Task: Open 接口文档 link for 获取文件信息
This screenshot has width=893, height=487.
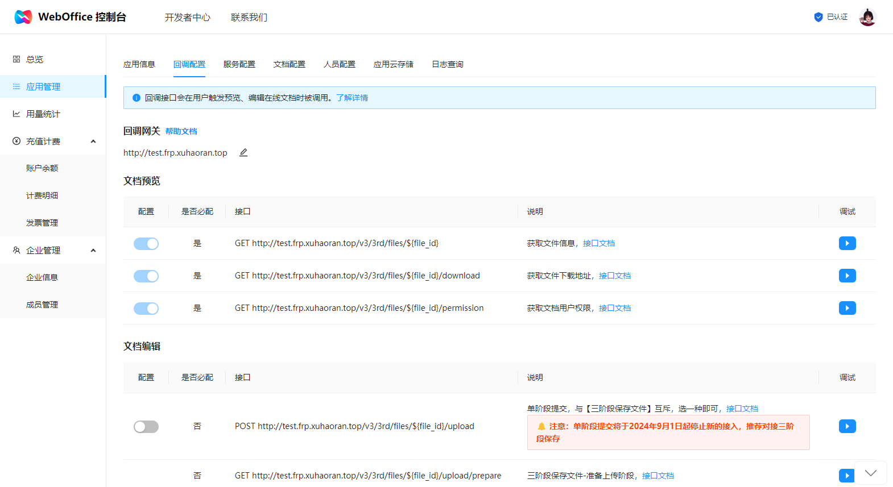Action: 599,243
